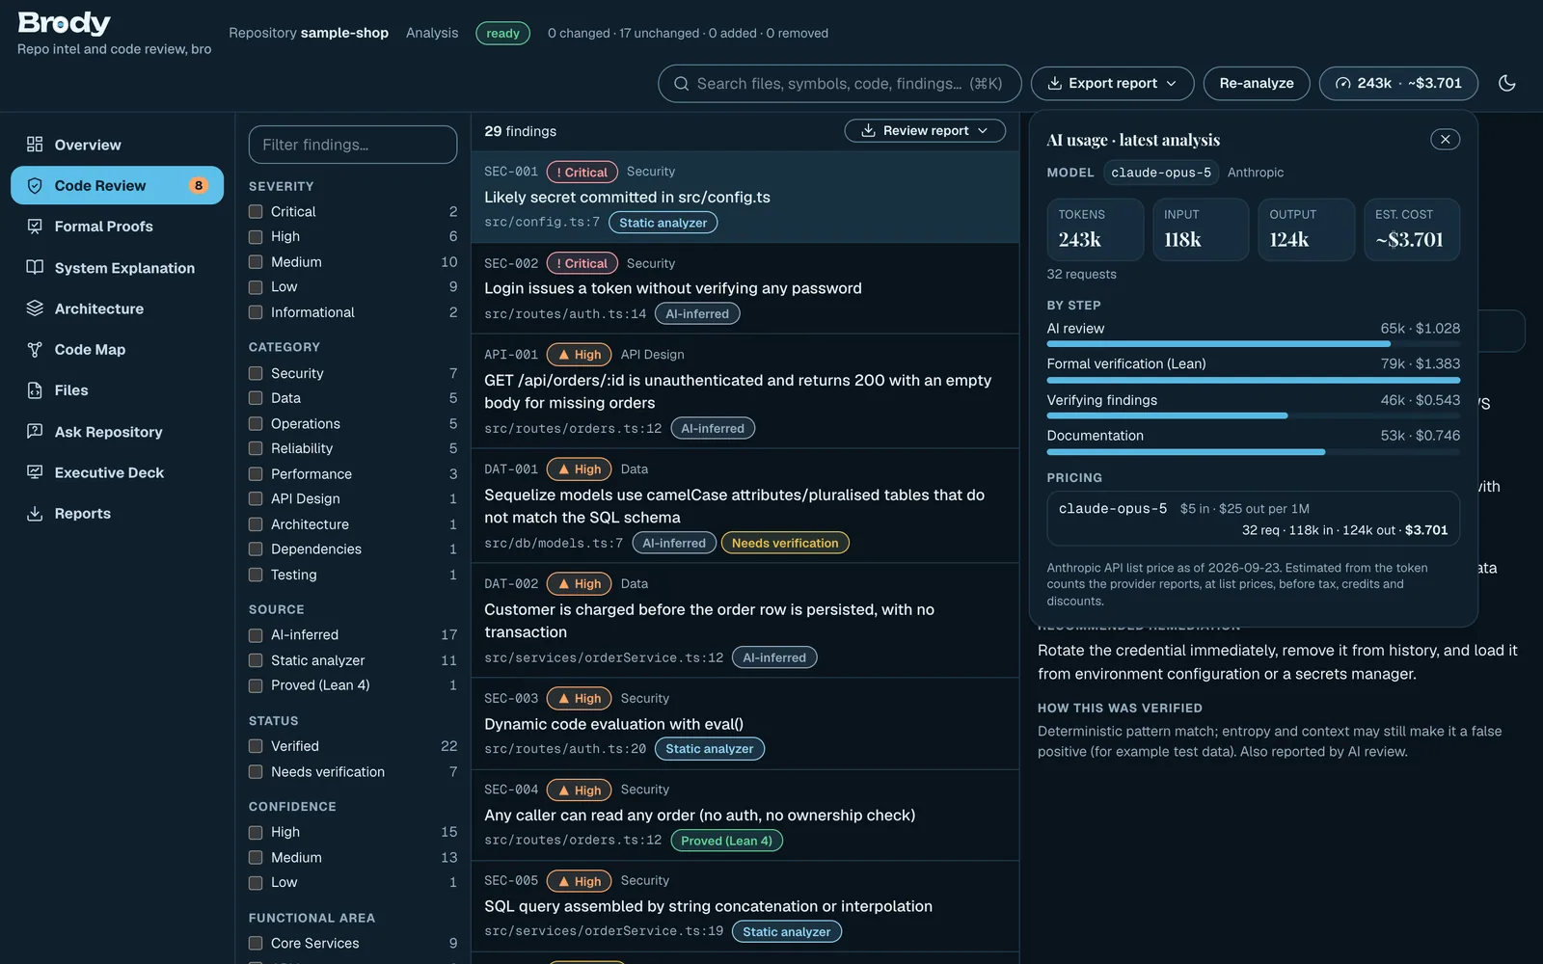
Task: Click the AI review usage progress bar
Action: 1254,343
